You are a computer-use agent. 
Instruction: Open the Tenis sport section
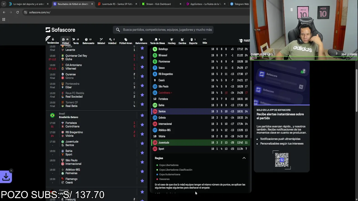pos(76,41)
